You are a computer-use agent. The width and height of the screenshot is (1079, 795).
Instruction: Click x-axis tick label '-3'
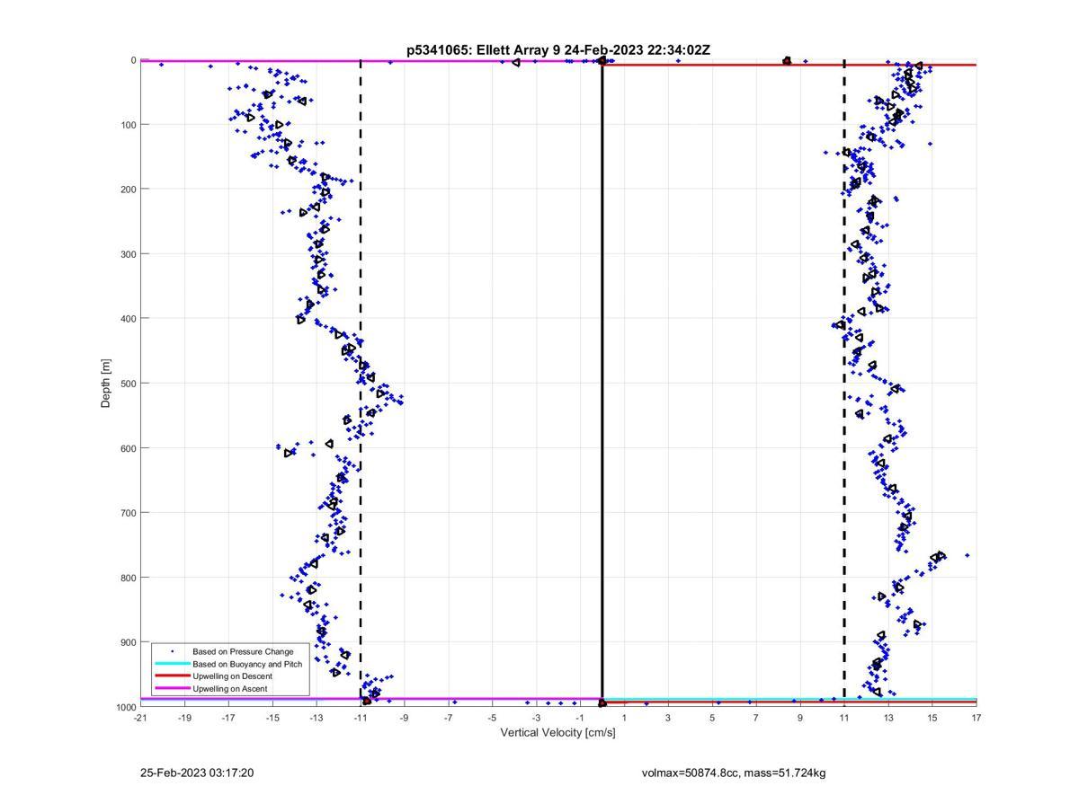click(537, 718)
